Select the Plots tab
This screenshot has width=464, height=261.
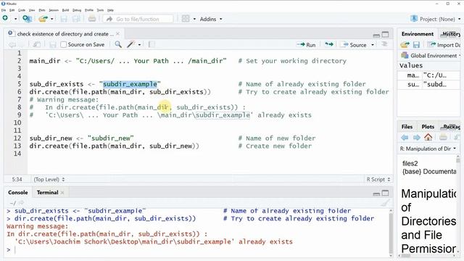[428, 127]
